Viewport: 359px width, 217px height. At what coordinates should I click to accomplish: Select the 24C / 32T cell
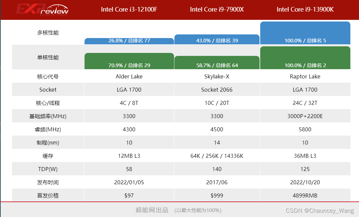305,103
